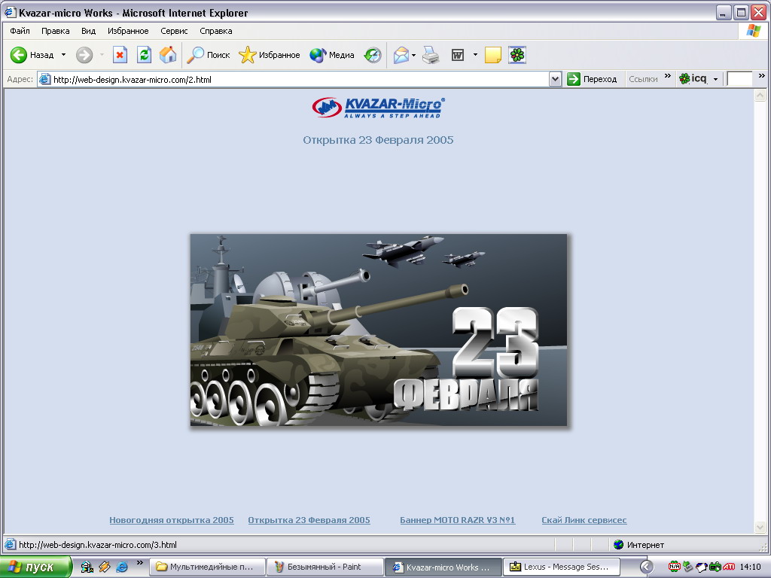
Task: Click the yellow Discuss note icon
Action: click(493, 55)
